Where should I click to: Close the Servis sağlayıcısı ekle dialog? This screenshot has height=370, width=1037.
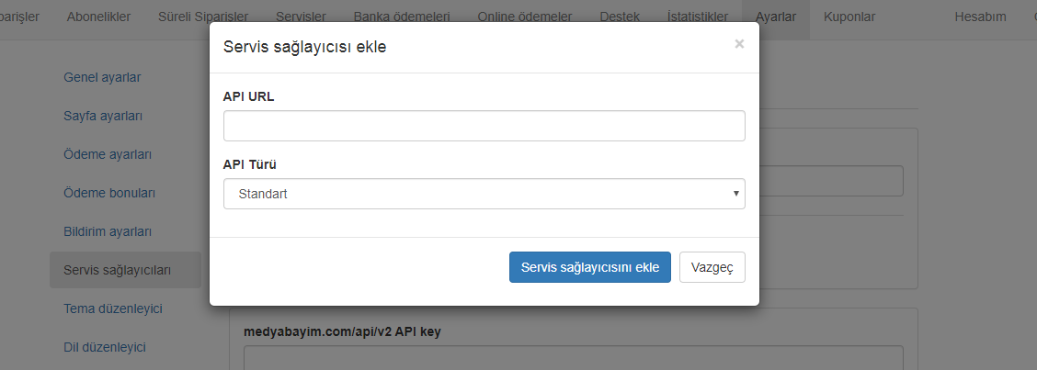[739, 44]
